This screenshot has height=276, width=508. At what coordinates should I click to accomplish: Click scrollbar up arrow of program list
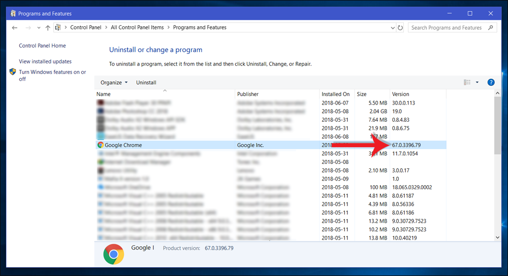click(x=498, y=93)
